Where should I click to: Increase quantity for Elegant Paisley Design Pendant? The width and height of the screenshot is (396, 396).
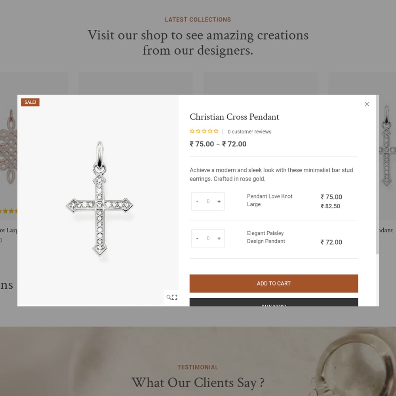219,238
